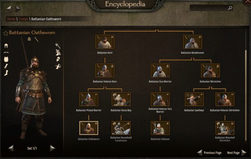
Task: Click the arm gloves equipment icon
Action: click(6, 66)
